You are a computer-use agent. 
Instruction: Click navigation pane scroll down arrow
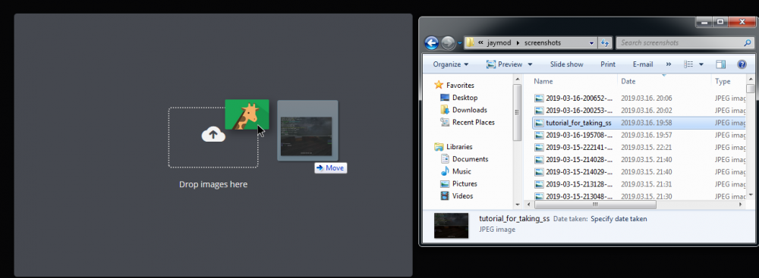click(x=517, y=205)
